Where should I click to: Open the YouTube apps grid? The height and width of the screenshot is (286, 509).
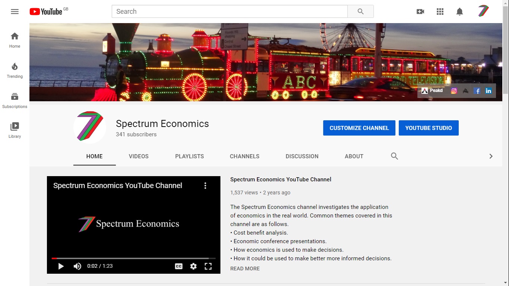coord(440,12)
